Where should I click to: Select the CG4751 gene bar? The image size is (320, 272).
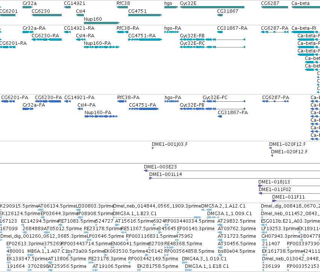point(145,15)
